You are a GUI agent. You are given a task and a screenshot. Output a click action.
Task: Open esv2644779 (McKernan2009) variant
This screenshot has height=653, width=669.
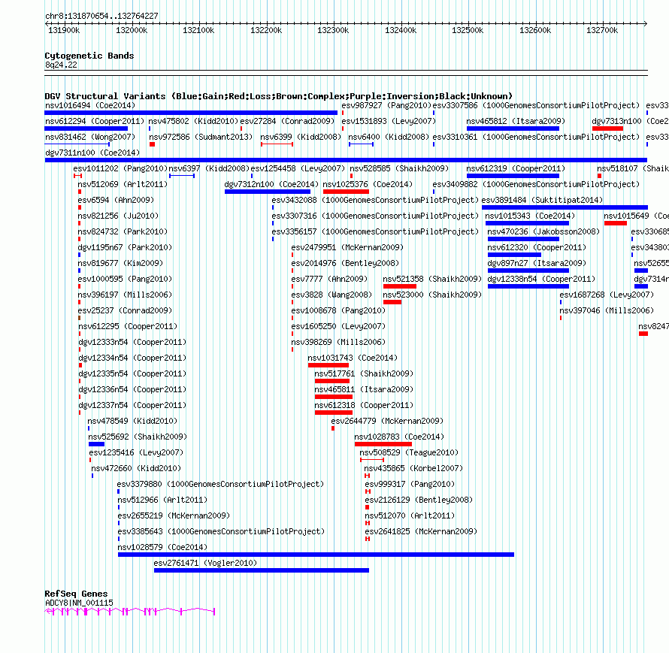click(387, 421)
